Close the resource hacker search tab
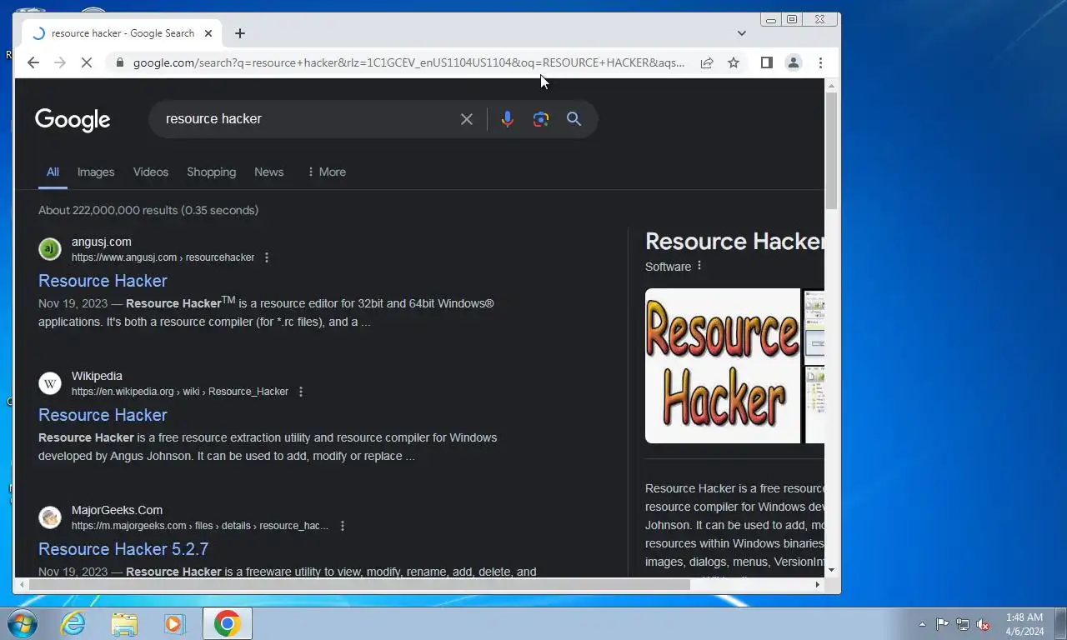 208,33
